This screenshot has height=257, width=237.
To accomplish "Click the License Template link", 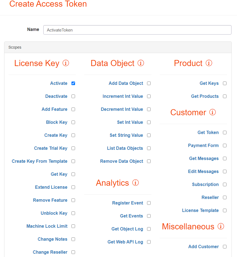I will pyautogui.click(x=200, y=210).
